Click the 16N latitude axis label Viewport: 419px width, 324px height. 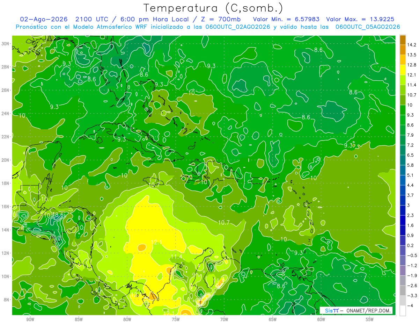tap(6, 207)
